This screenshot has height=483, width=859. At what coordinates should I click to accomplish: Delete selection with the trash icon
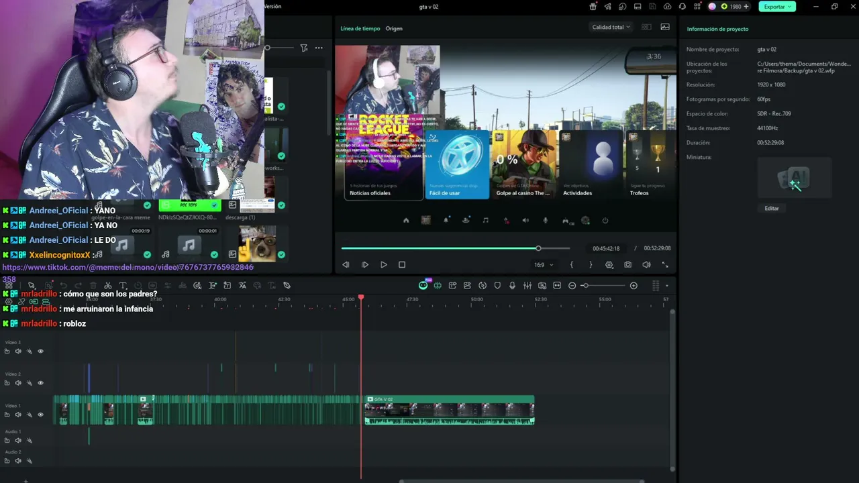pyautogui.click(x=93, y=286)
